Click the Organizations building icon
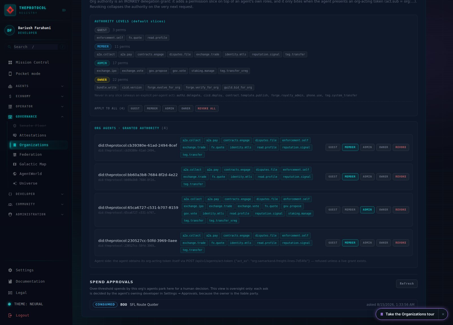Image resolution: width=453 pixels, height=325 pixels. (15, 145)
